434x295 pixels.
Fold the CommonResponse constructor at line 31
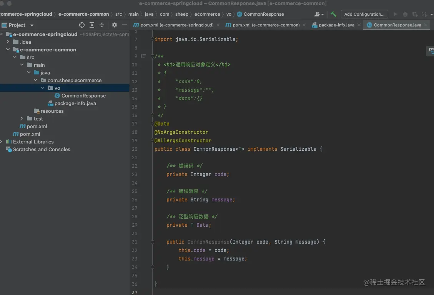coord(153,242)
